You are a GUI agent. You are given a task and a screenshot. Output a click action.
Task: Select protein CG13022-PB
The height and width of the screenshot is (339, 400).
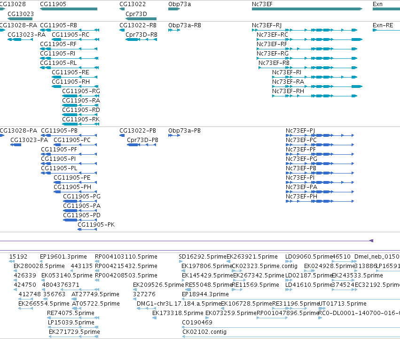tap(122, 135)
